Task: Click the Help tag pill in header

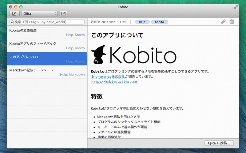Action: pyautogui.click(x=142, y=22)
